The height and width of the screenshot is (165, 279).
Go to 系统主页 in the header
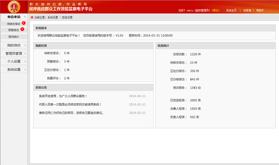[x=231, y=10]
